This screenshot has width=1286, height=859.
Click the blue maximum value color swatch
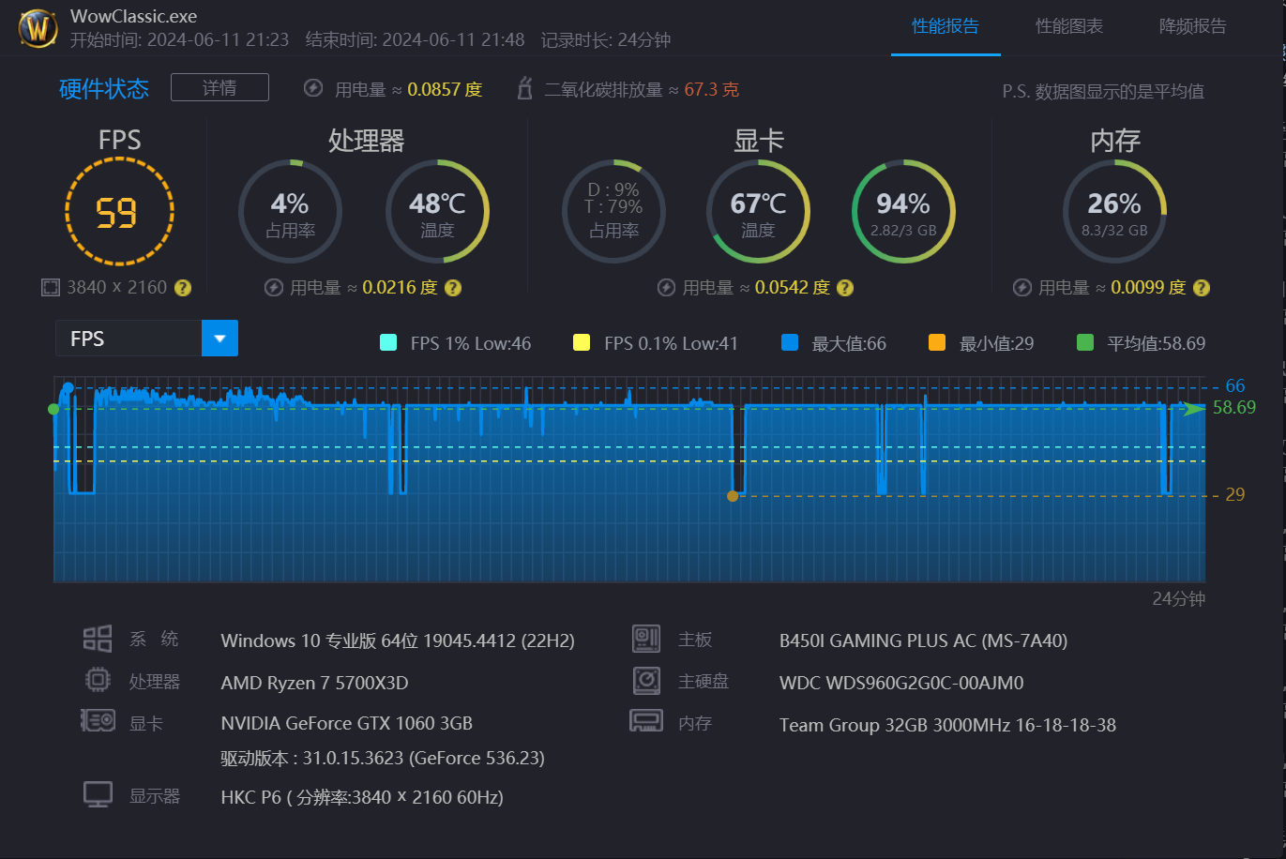click(x=790, y=343)
